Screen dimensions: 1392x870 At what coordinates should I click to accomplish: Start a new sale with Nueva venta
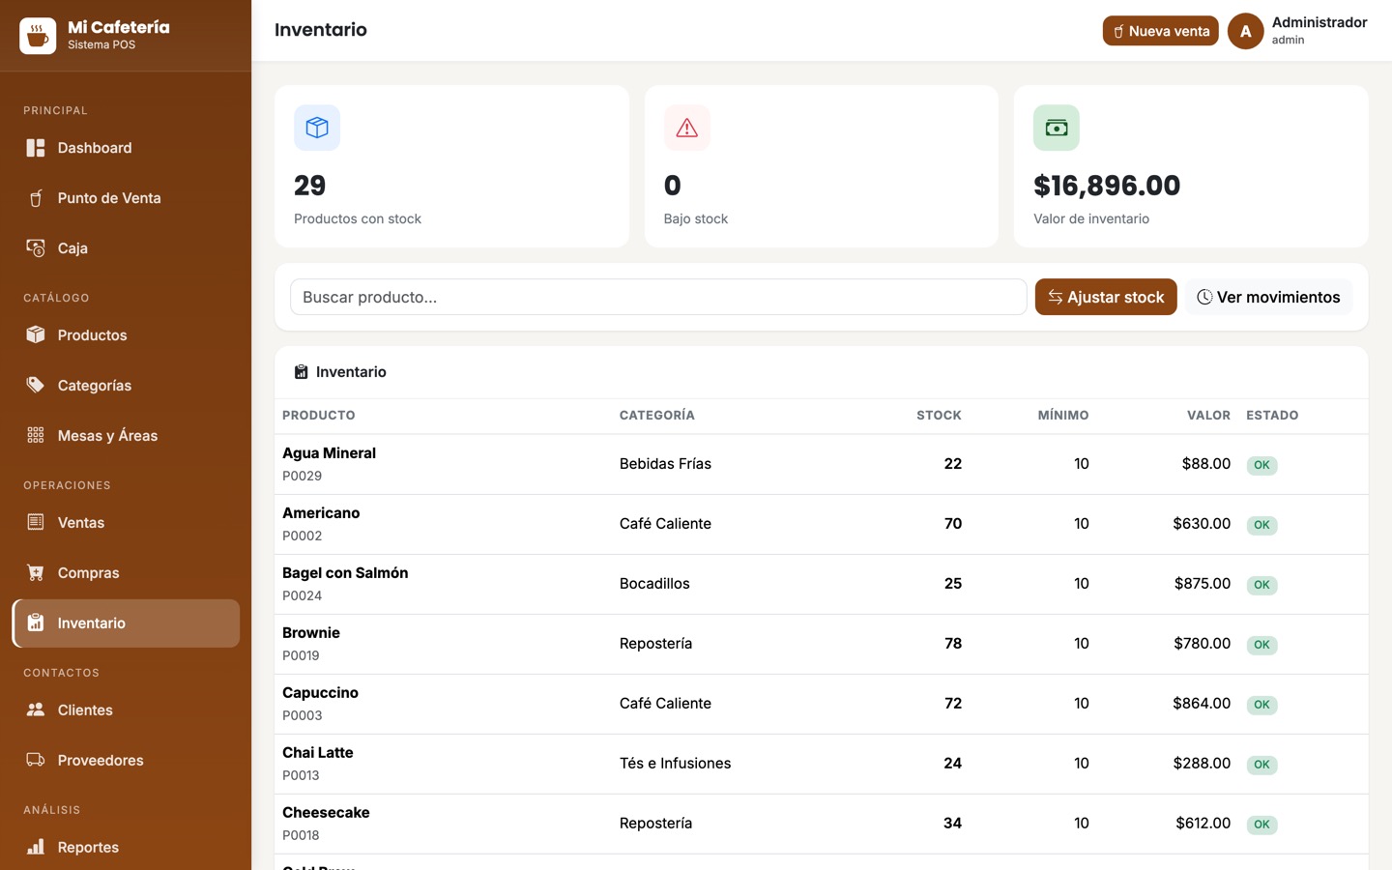pyautogui.click(x=1160, y=31)
